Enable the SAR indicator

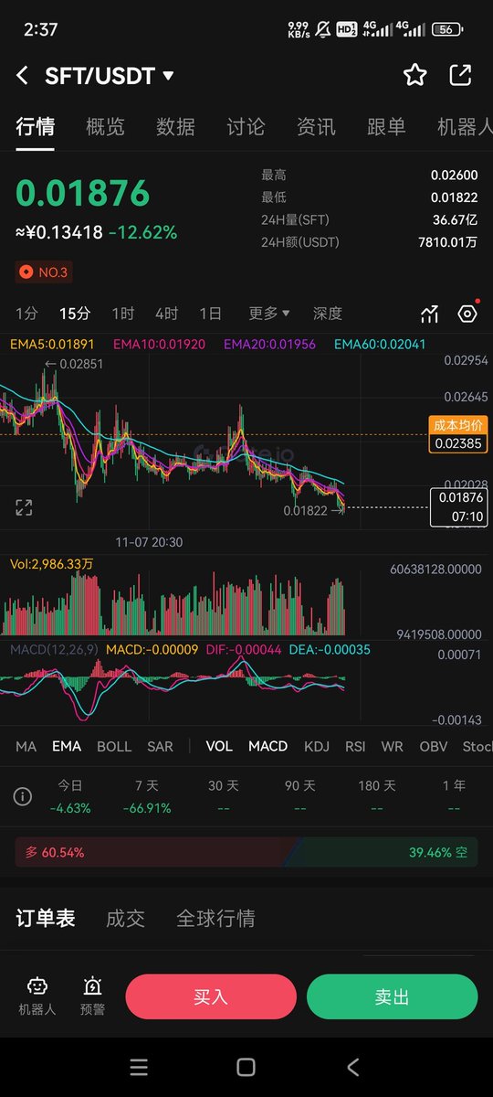click(x=160, y=746)
